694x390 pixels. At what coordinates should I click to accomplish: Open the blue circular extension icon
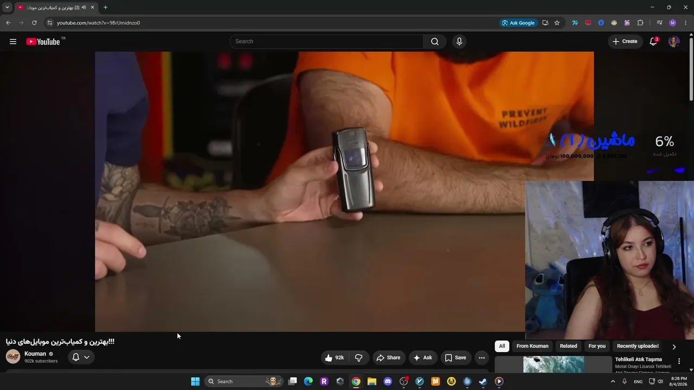coord(601,23)
